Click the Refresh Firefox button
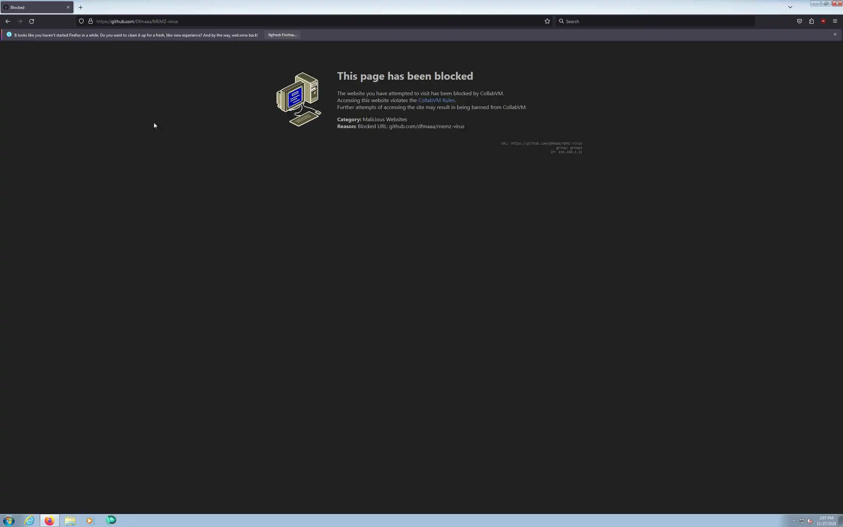Screen dimensions: 843x527 (282, 35)
